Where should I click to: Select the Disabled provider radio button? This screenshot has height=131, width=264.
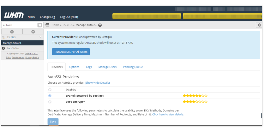click(50, 90)
